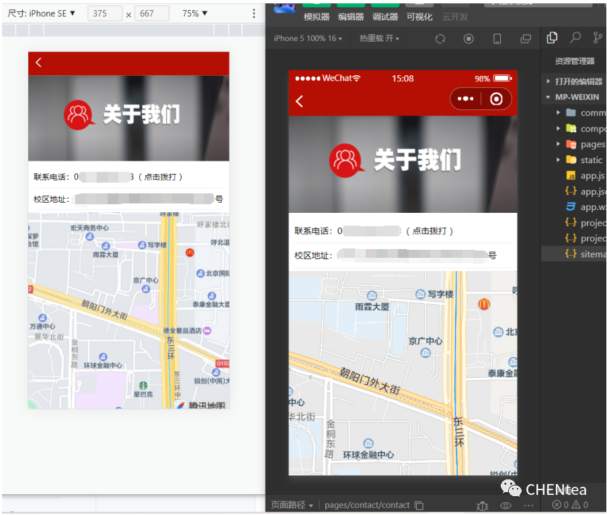
Task: Click the height field showing 667
Action: (x=152, y=13)
